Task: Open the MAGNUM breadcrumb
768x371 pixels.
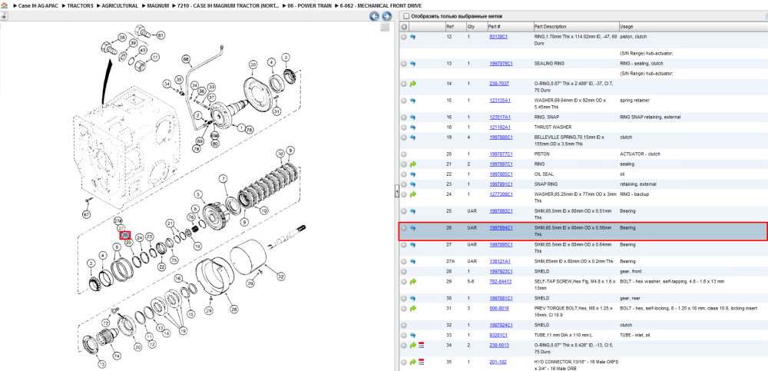Action: click(x=158, y=6)
